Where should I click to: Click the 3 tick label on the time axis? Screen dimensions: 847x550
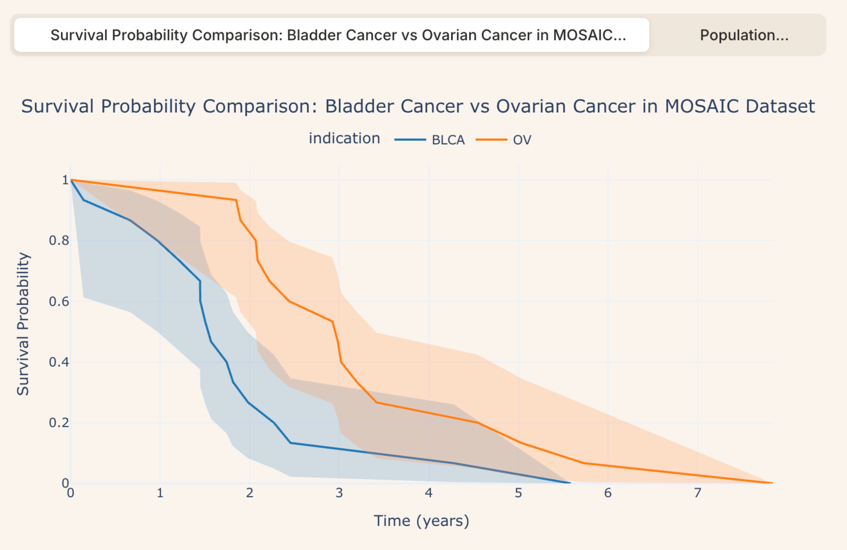[339, 493]
